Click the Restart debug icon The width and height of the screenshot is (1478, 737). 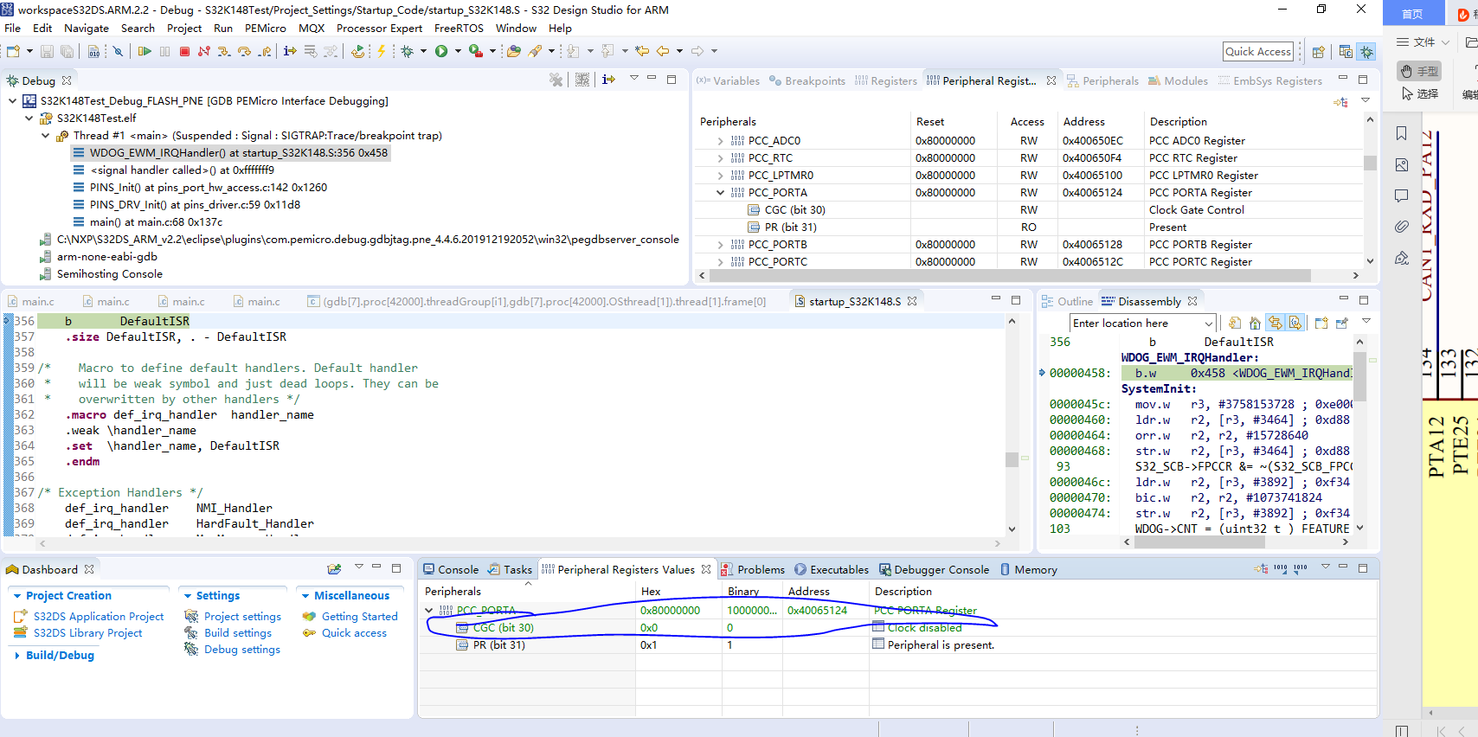[357, 52]
